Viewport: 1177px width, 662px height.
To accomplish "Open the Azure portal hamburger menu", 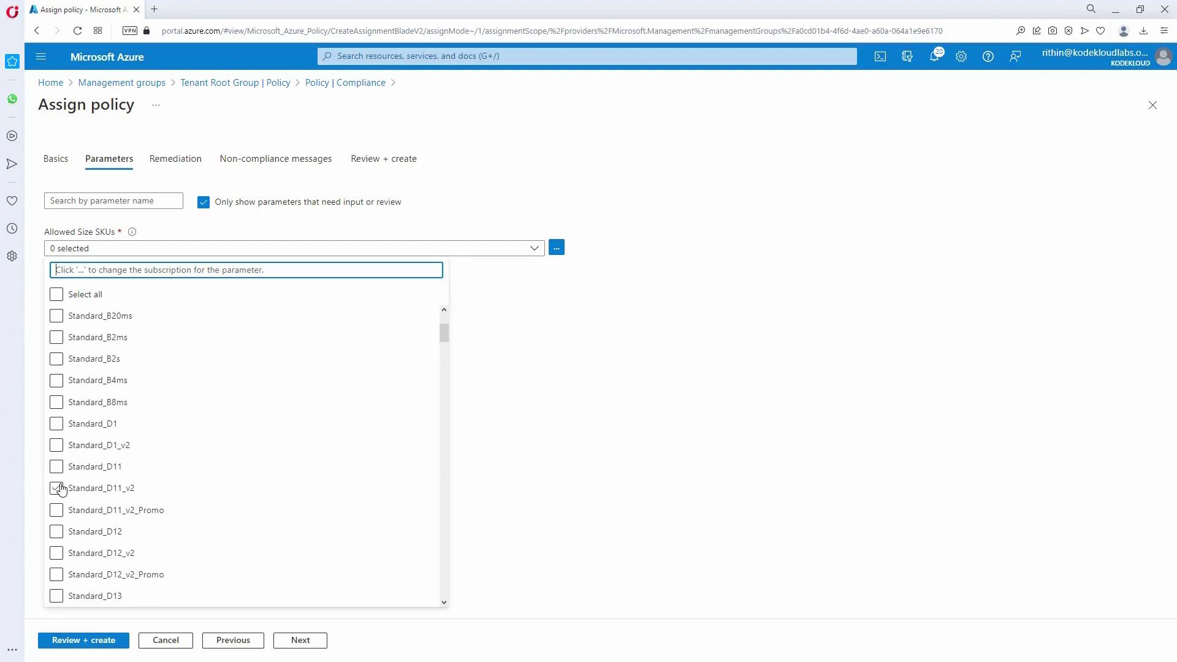I will tap(41, 56).
